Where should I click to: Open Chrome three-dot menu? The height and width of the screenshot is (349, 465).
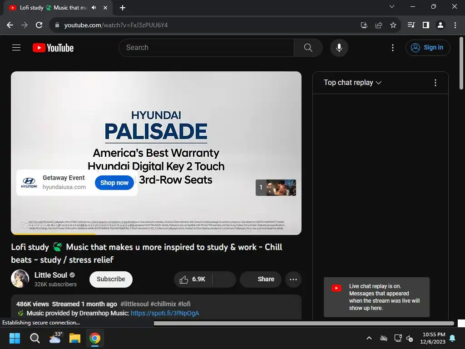click(455, 25)
